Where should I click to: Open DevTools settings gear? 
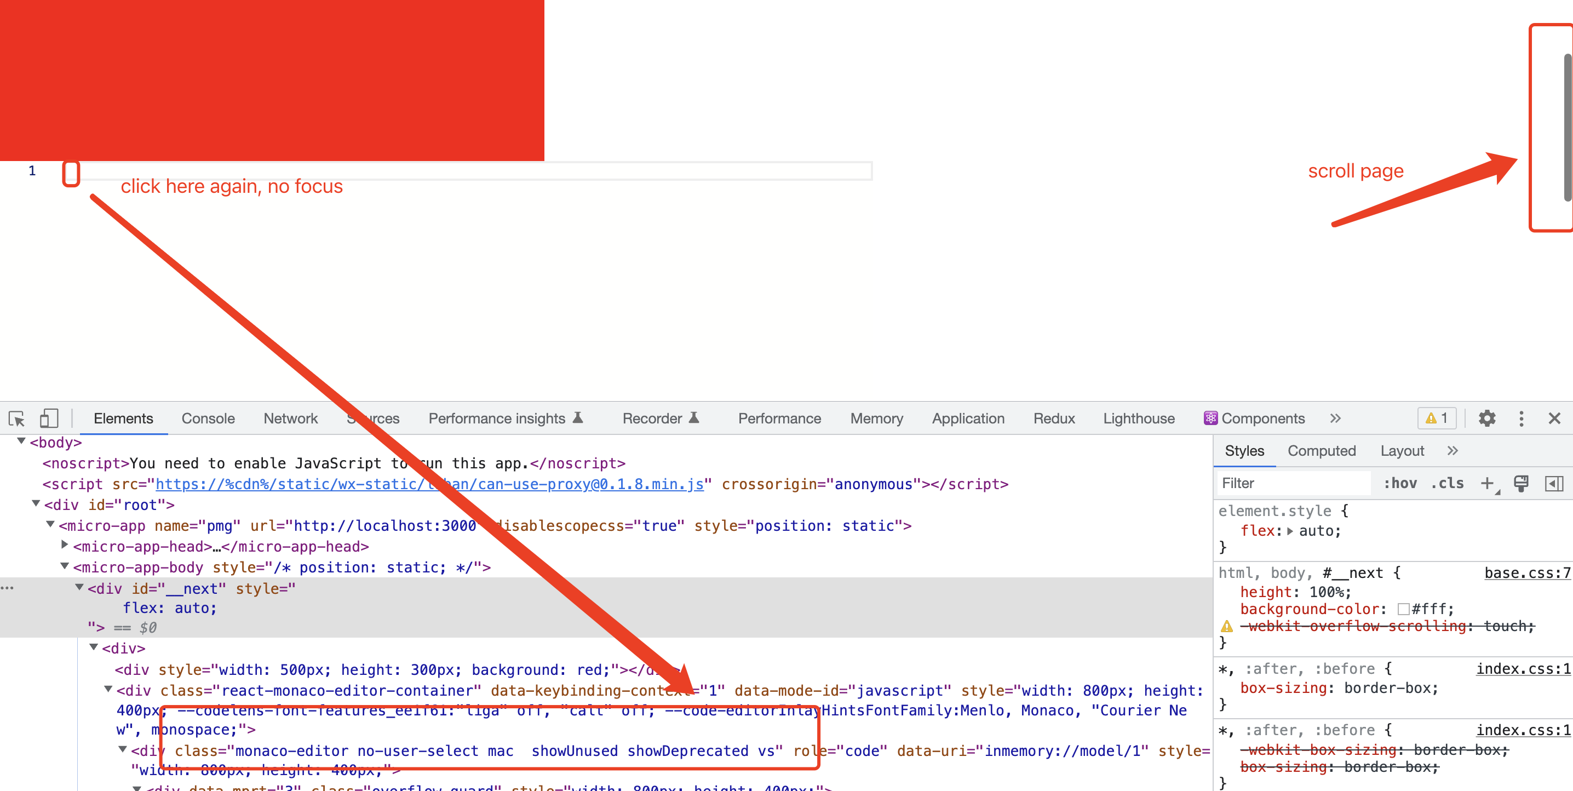(1488, 419)
